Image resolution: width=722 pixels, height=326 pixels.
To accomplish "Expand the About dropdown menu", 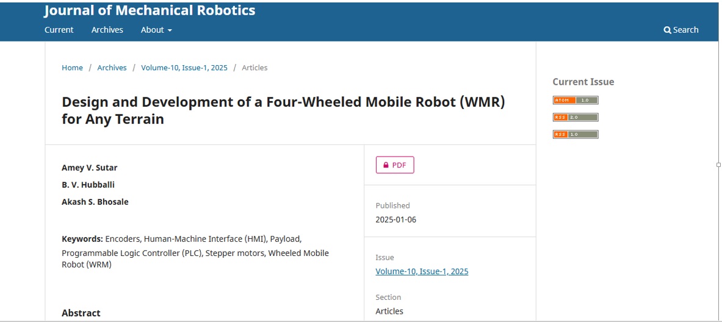I will click(156, 30).
